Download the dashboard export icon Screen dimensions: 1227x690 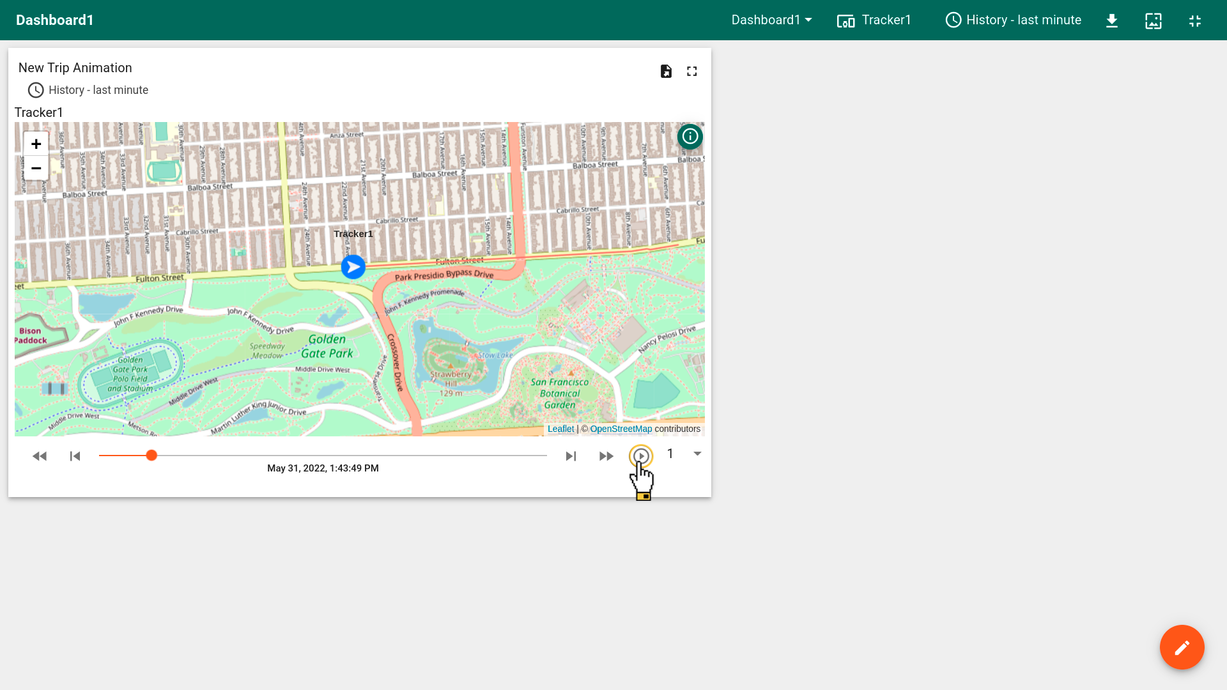(1112, 21)
